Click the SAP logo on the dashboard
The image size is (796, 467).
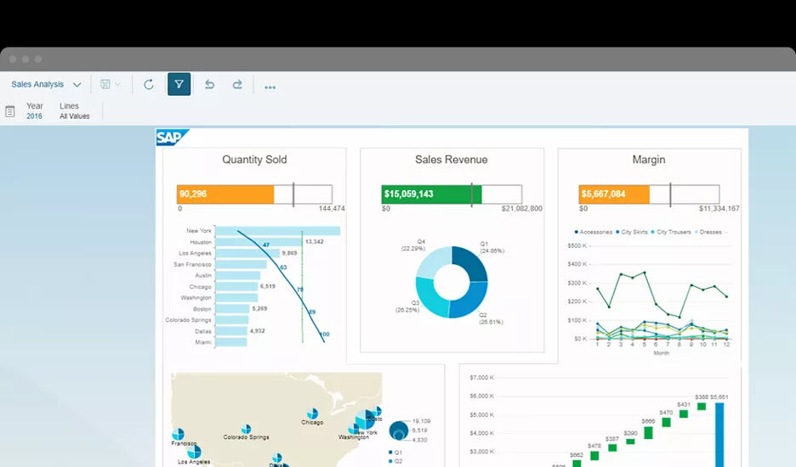point(173,138)
